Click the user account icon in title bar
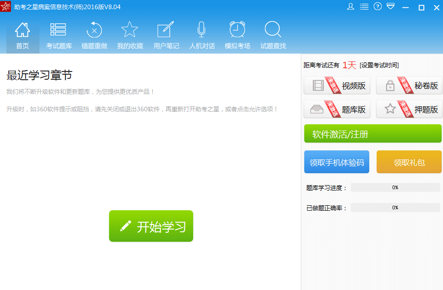Viewport: 443px width, 290px height. coord(351,6)
